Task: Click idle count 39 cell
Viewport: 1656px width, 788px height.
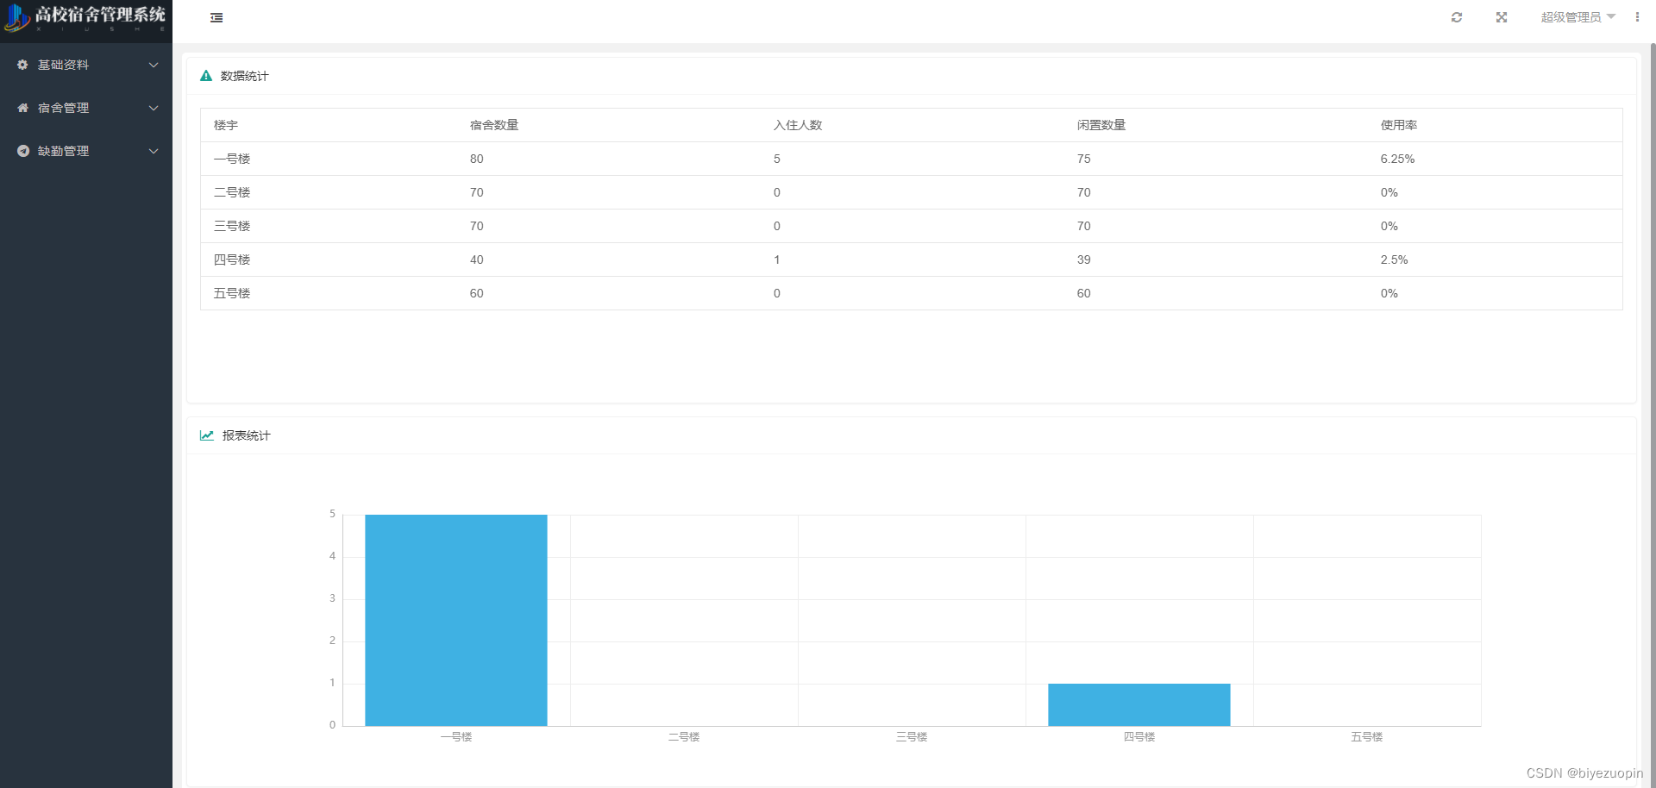Action: tap(1084, 260)
